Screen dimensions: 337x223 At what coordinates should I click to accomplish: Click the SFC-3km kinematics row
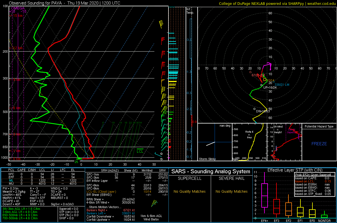click(x=127, y=178)
